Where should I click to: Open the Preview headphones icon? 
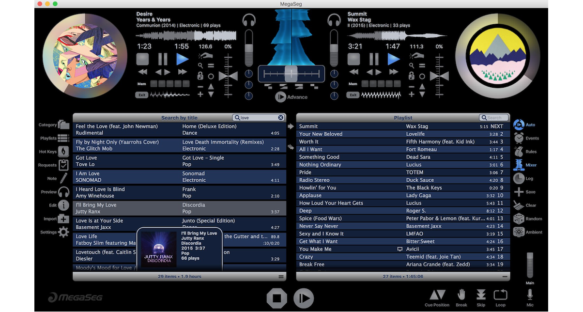pyautogui.click(x=63, y=192)
